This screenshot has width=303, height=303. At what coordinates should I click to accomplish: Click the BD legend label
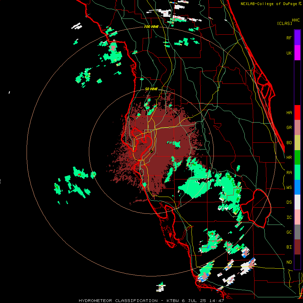click(x=289, y=143)
